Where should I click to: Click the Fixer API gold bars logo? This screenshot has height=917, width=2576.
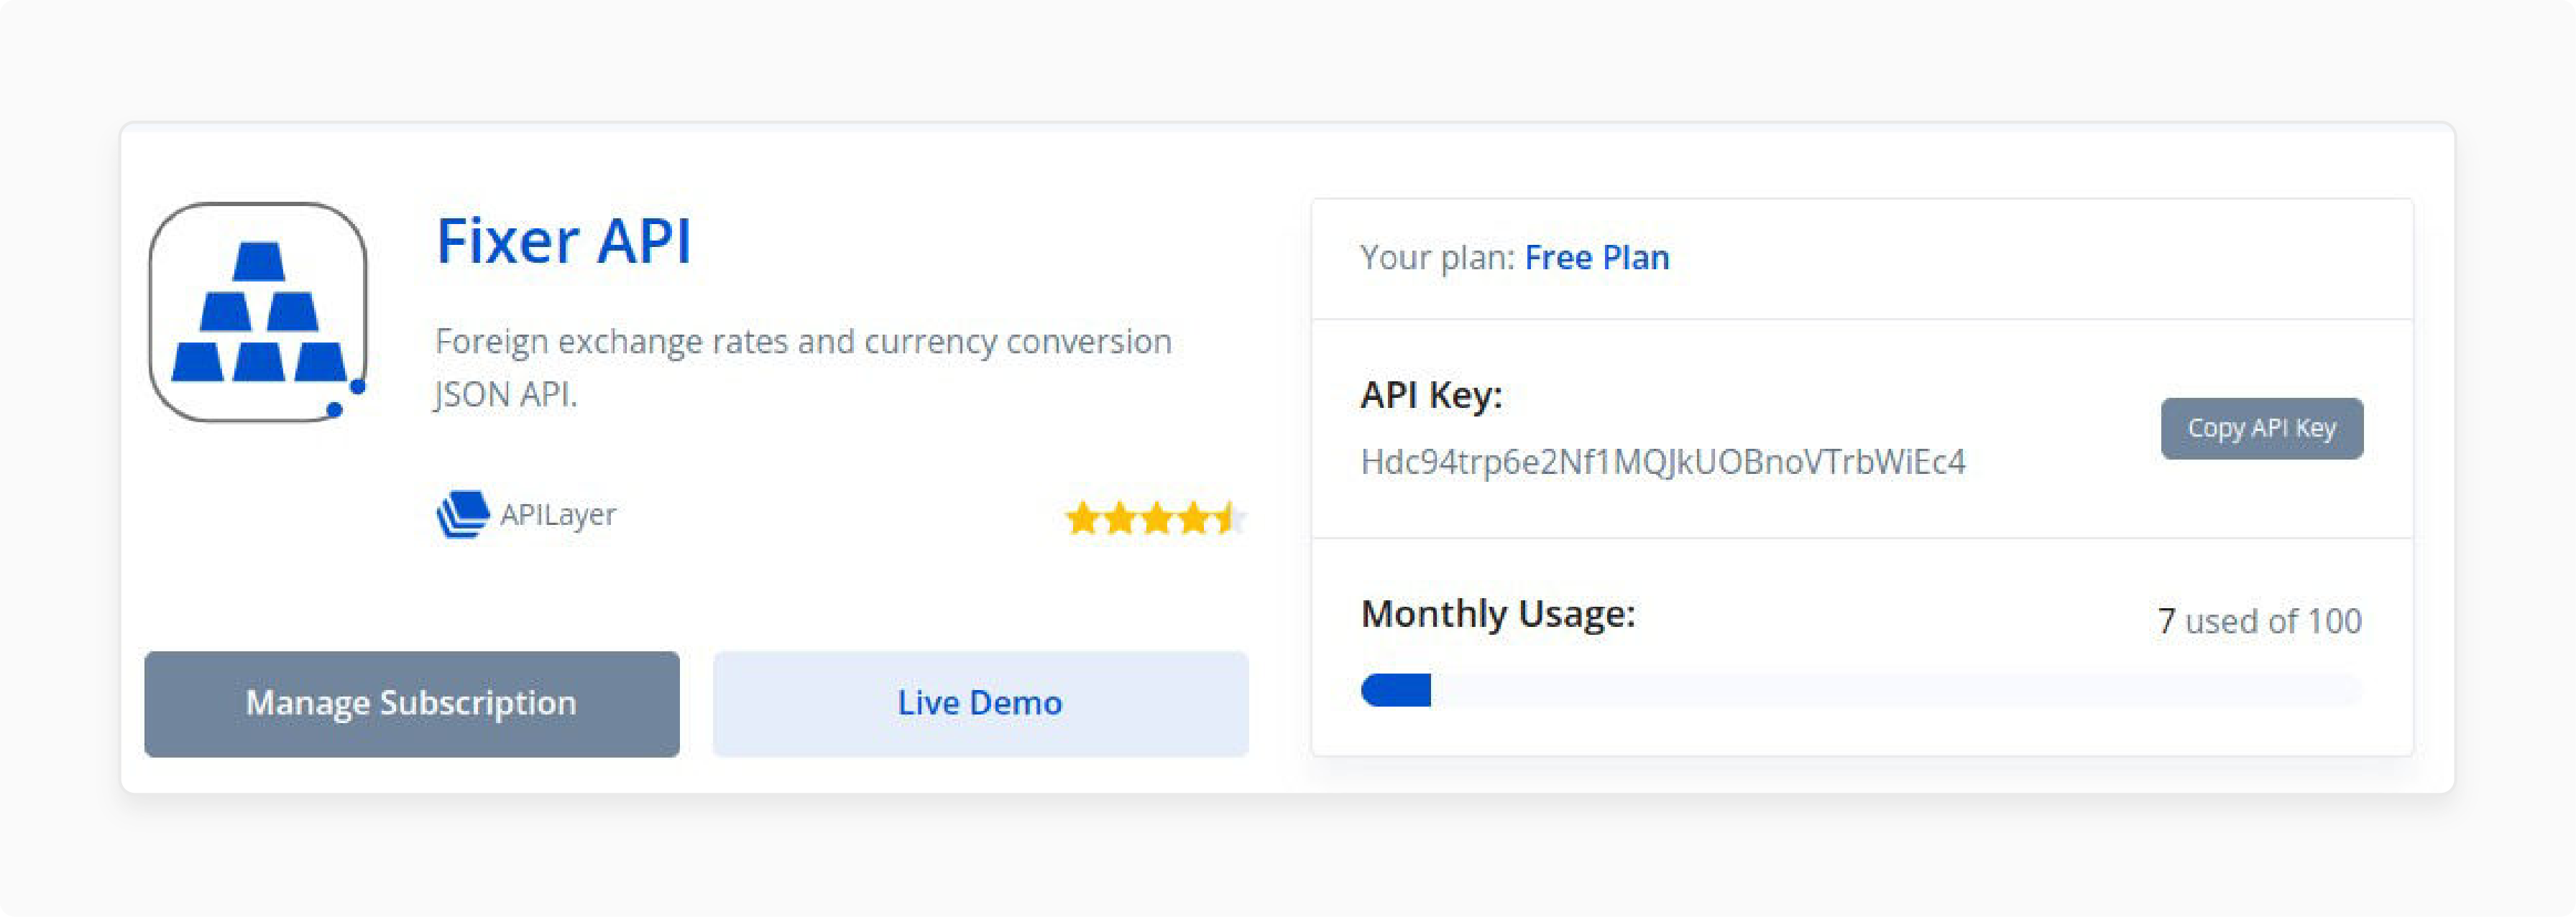258,312
